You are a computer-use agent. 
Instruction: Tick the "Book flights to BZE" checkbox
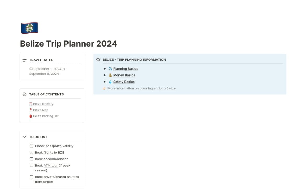point(32,152)
